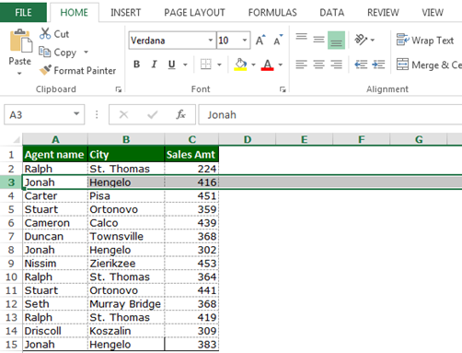Click the Increase Indent icon

click(x=378, y=65)
